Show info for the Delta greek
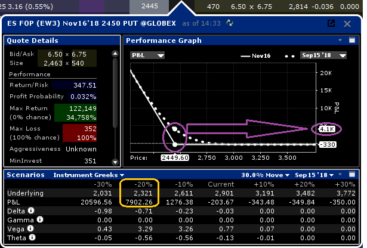Image resolution: width=367 pixels, height=248 pixels. pos(31,210)
